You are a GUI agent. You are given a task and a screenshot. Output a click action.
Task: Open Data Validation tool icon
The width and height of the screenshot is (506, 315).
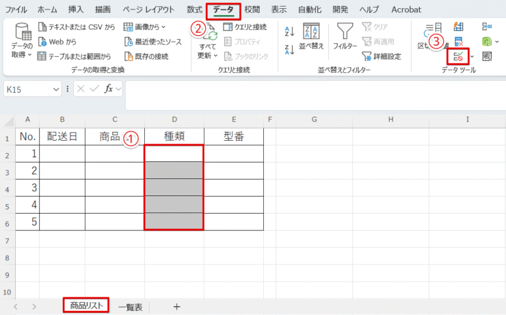458,57
